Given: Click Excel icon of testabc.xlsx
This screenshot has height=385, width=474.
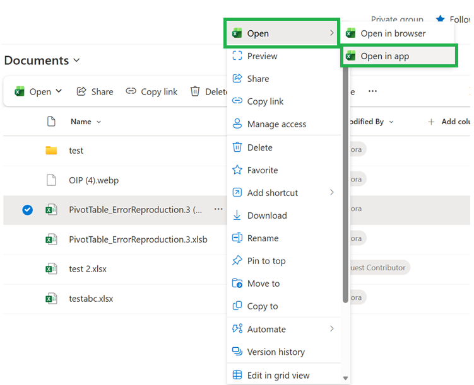Looking at the screenshot, I should coord(51,298).
